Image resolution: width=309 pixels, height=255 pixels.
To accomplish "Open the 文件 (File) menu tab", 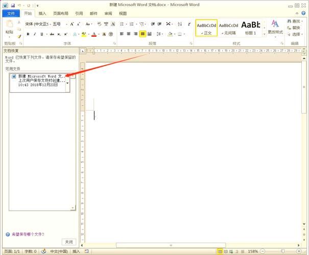I will (x=10, y=14).
